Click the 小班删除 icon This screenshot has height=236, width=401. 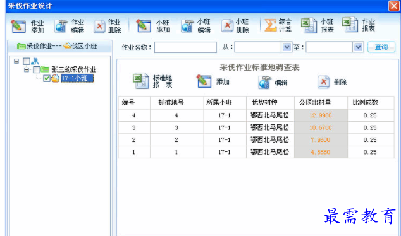click(x=227, y=25)
